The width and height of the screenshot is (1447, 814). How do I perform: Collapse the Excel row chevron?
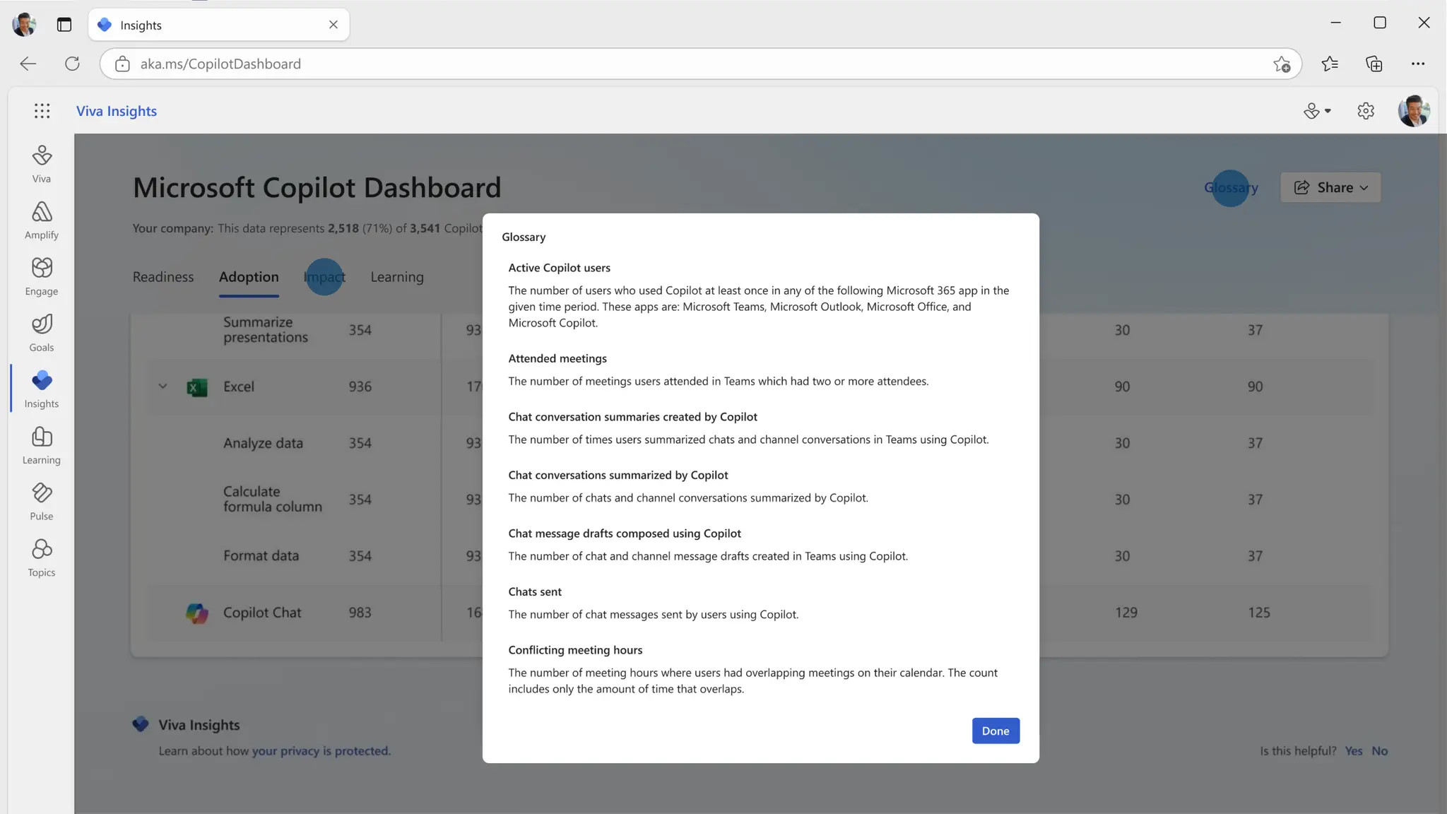(163, 387)
